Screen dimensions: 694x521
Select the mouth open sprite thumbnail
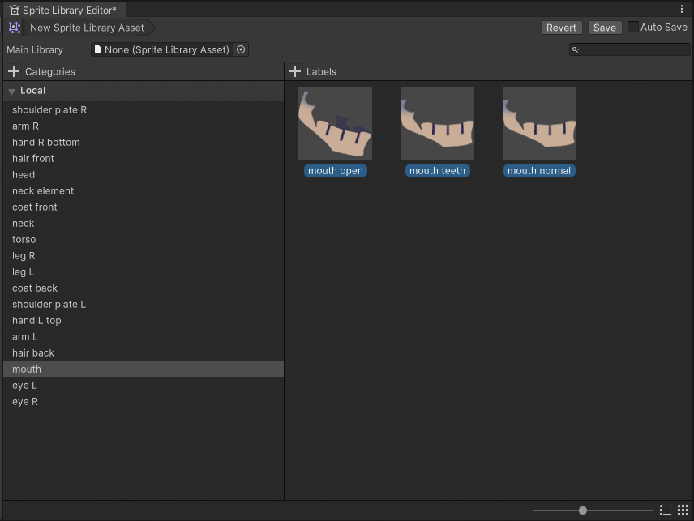coord(335,124)
